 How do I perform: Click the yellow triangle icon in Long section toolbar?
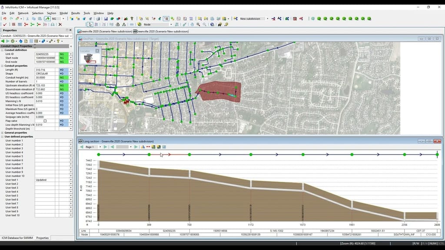(x=143, y=147)
